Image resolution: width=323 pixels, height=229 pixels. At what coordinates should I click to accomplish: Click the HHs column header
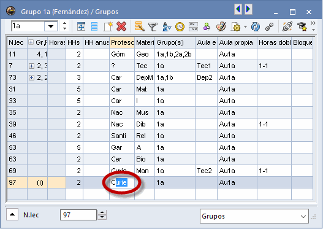(74, 42)
